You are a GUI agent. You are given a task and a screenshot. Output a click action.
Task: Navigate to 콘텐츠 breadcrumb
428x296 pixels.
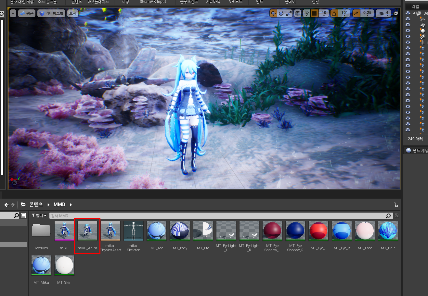click(36, 204)
